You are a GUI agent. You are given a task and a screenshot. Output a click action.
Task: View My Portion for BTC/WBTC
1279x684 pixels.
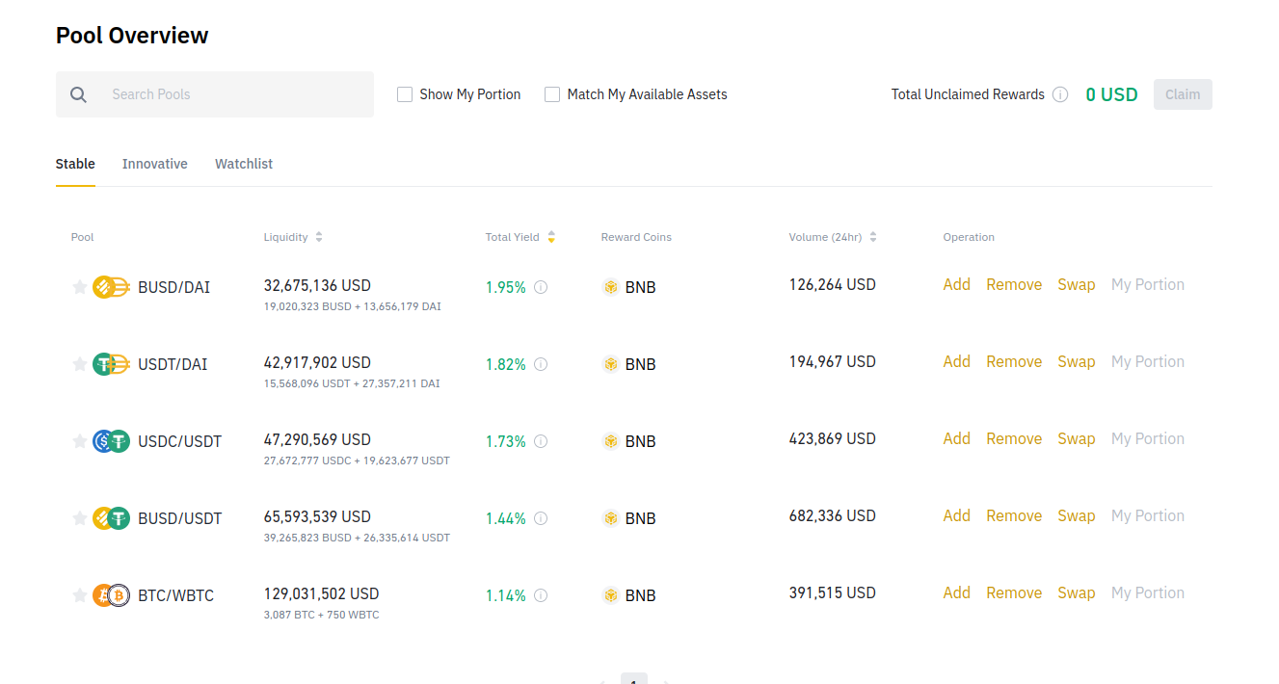(x=1148, y=593)
